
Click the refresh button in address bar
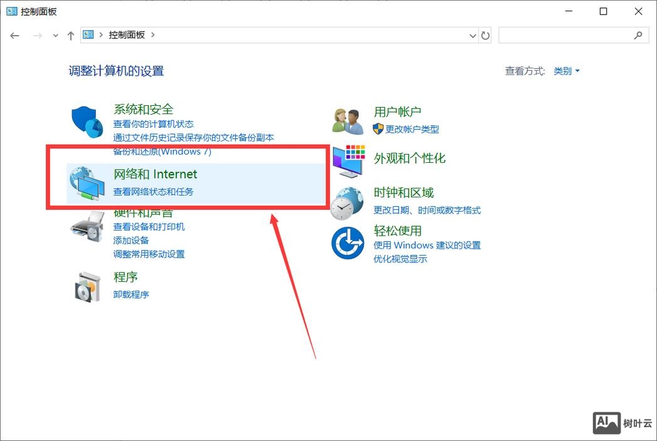tap(486, 35)
